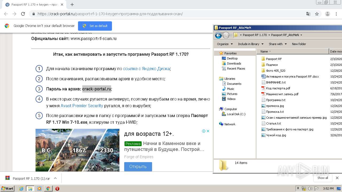Select the Passport RF folder

[x=274, y=59]
